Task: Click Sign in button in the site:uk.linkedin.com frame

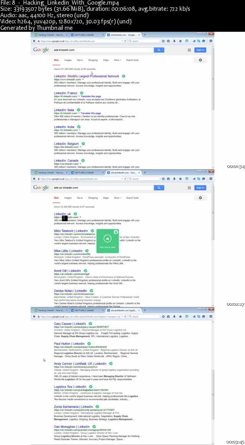Action: tap(200, 187)
